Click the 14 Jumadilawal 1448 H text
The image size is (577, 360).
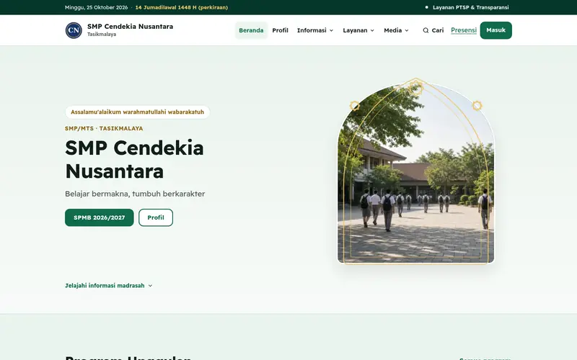pos(182,7)
